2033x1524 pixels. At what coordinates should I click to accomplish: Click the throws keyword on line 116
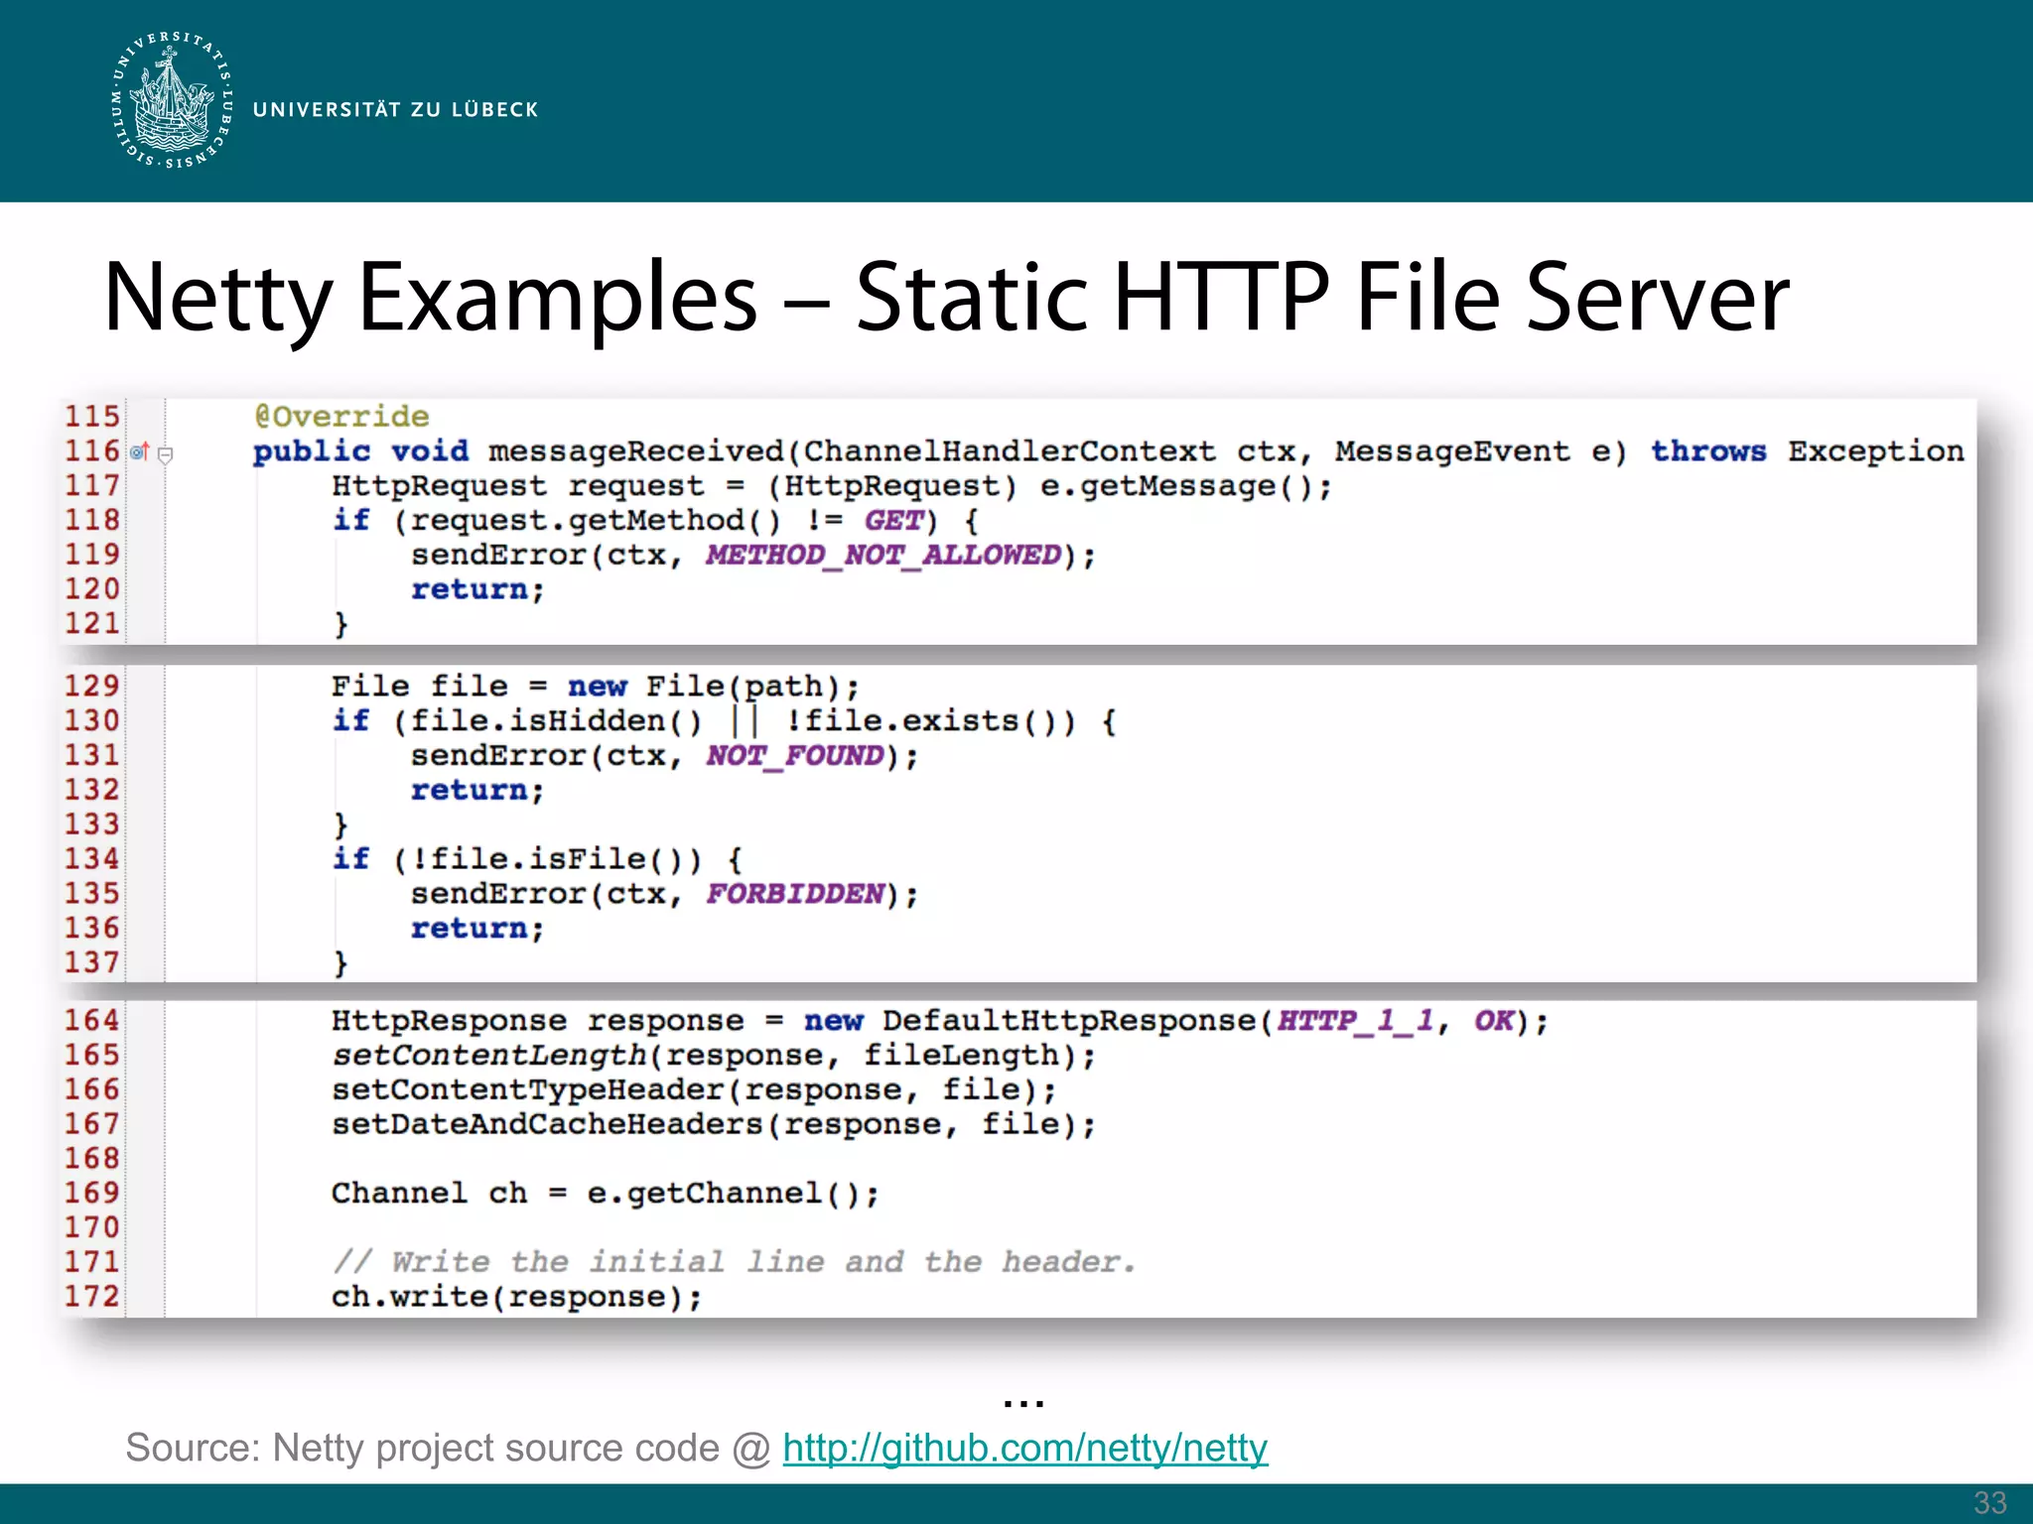[x=1707, y=451]
